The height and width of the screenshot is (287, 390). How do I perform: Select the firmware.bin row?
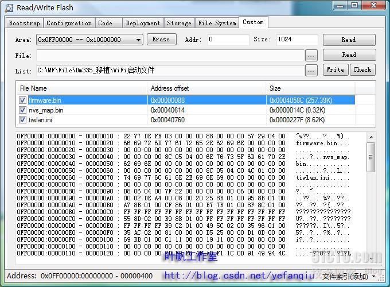[186, 100]
